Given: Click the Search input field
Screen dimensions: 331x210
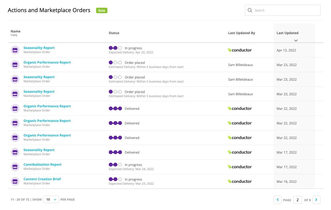Looking at the screenshot, I should (285, 10).
